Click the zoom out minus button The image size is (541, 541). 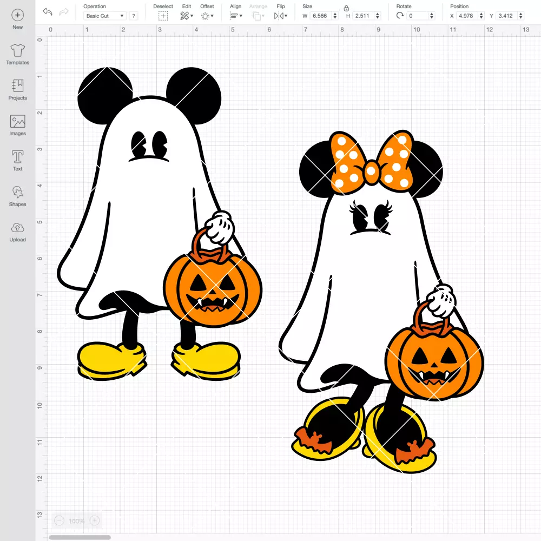(x=59, y=520)
